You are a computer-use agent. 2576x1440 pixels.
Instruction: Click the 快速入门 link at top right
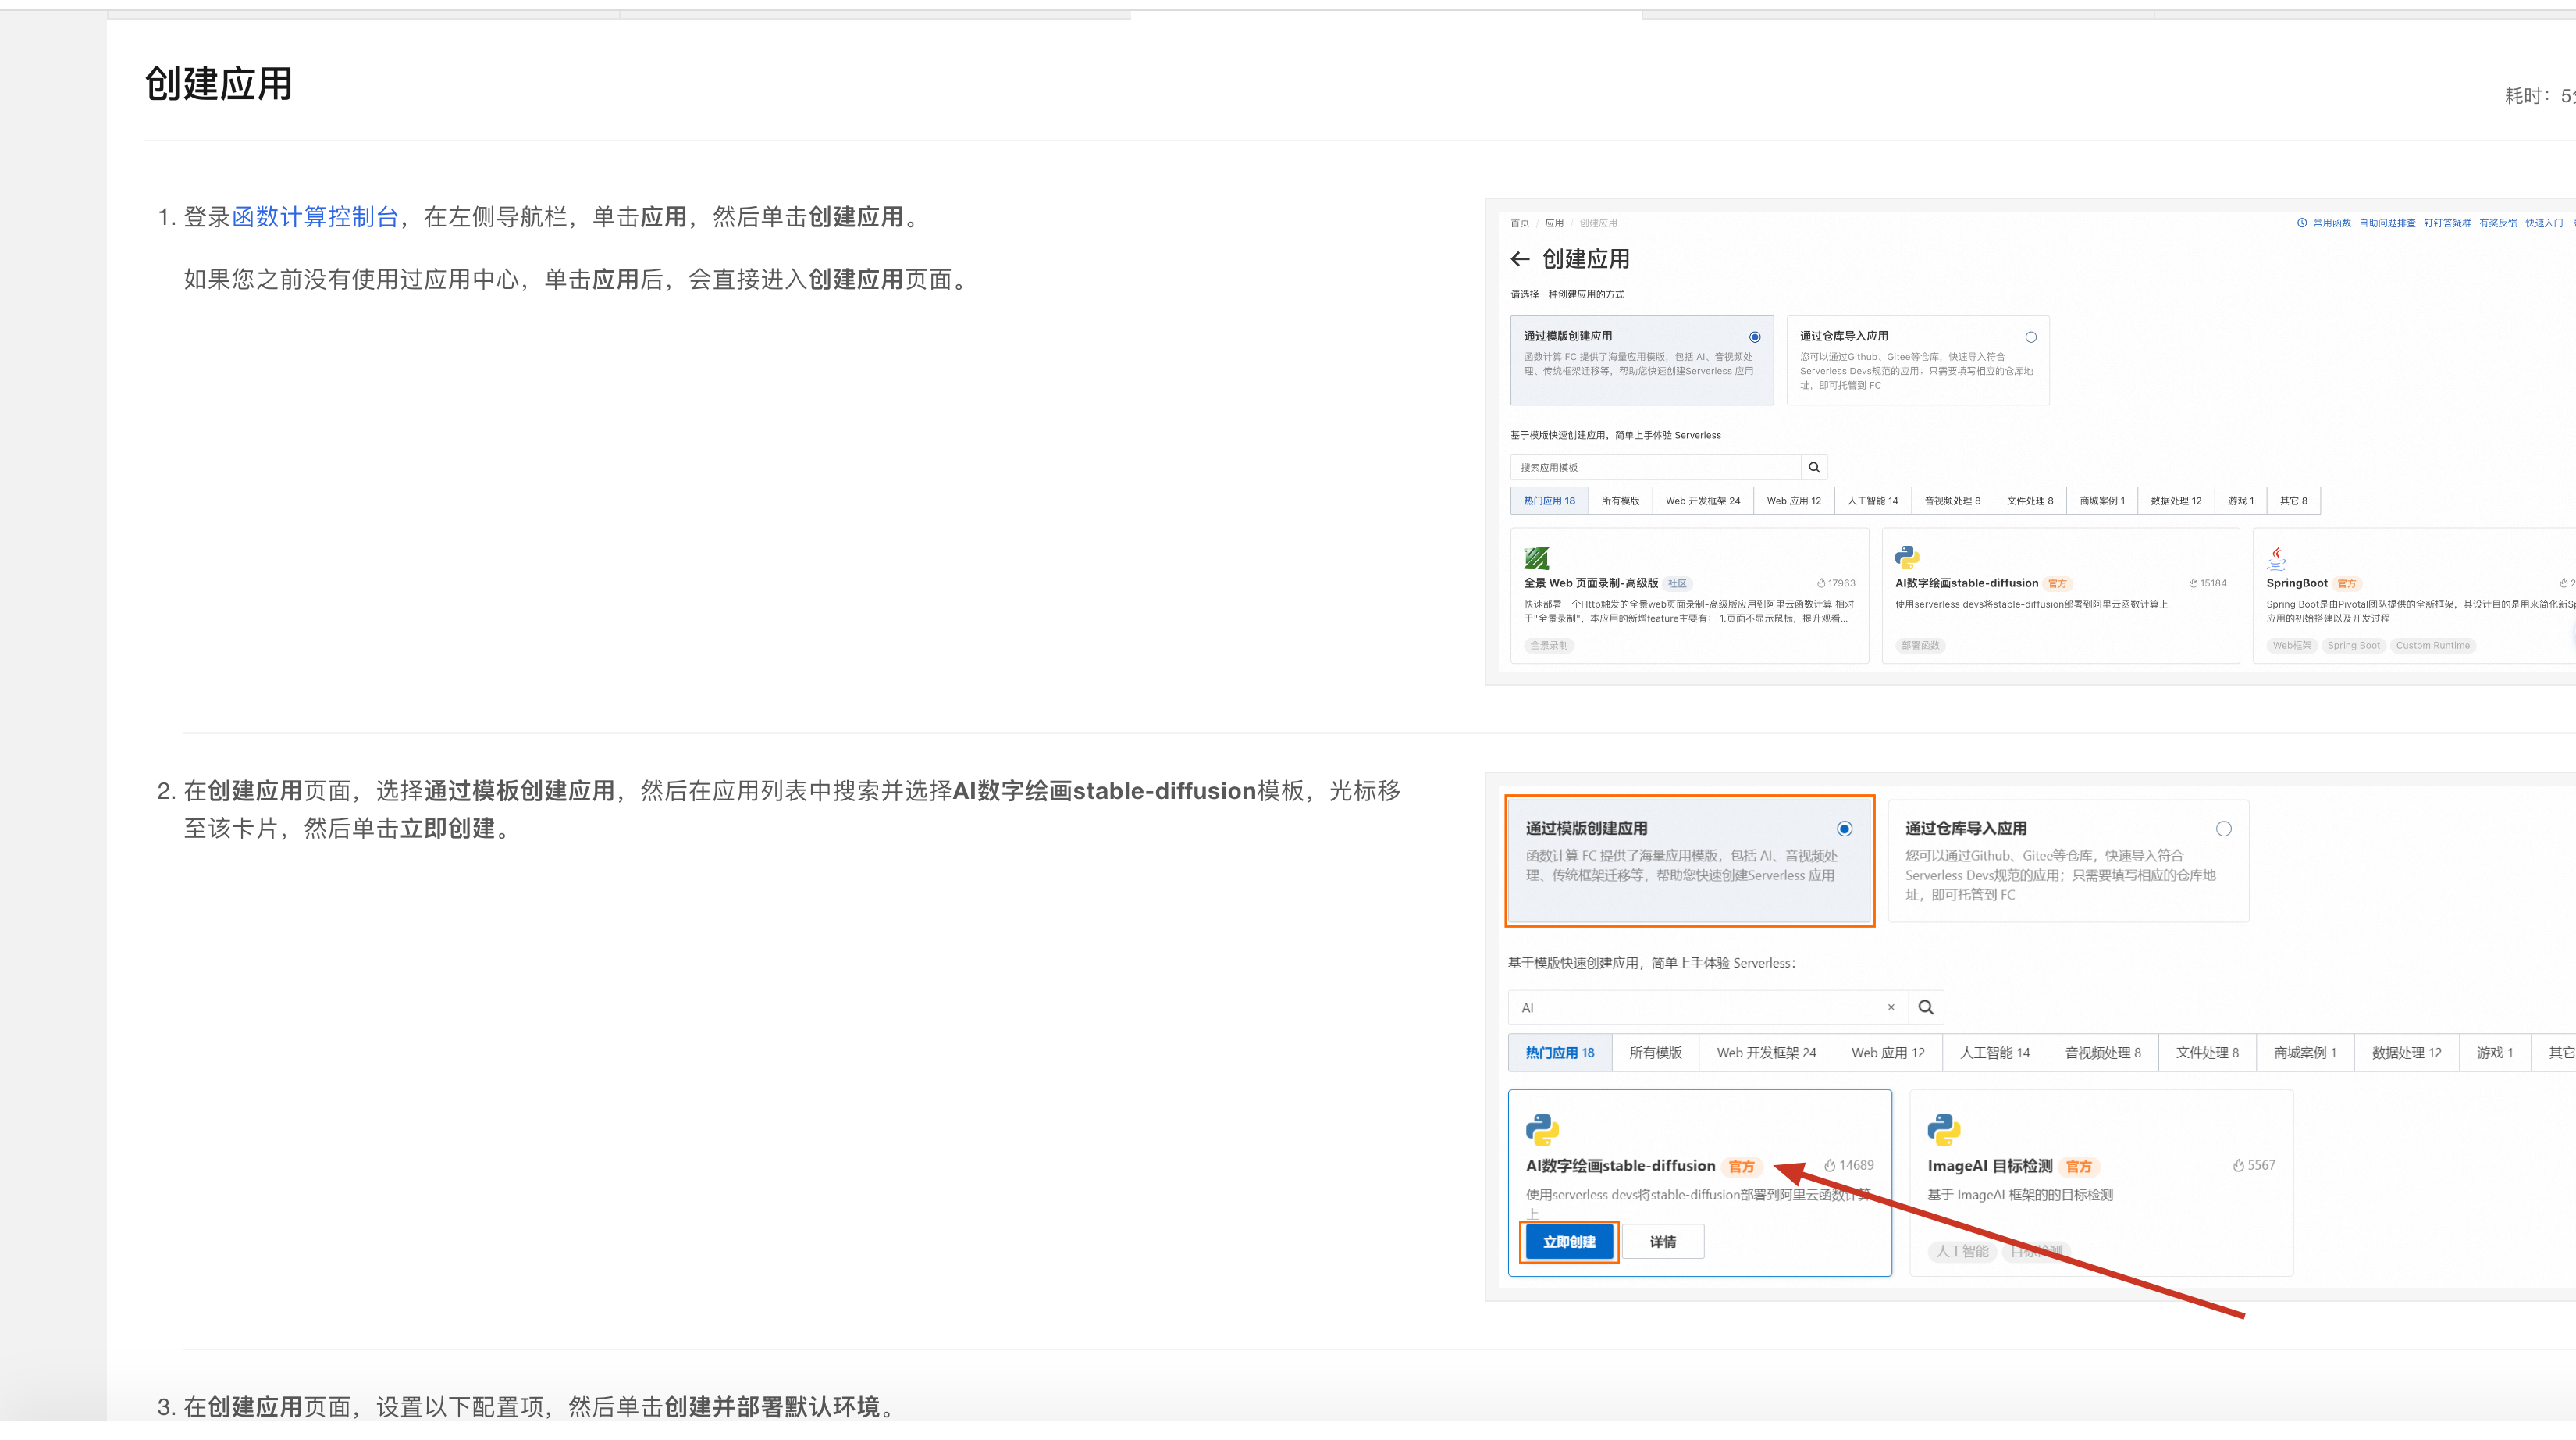point(2543,223)
